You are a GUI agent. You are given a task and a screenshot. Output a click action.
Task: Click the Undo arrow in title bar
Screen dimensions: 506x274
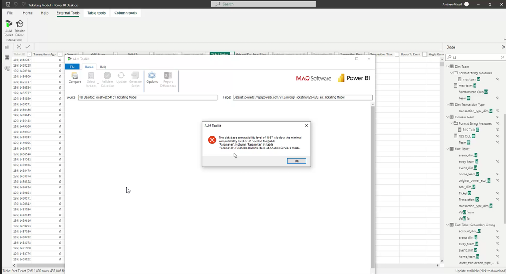(x=16, y=4)
